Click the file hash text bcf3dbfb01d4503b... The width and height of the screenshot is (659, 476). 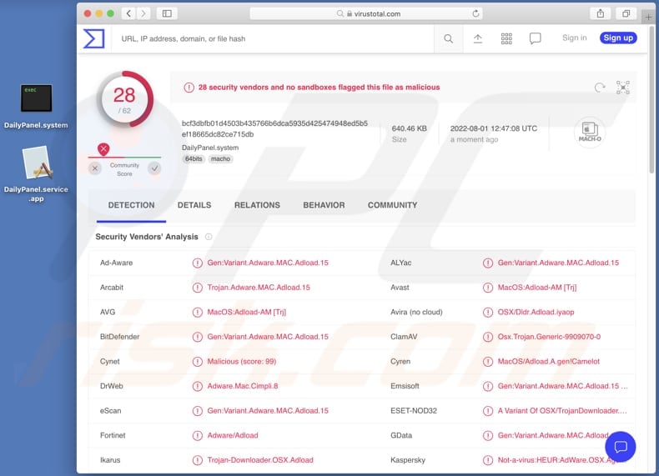point(274,128)
